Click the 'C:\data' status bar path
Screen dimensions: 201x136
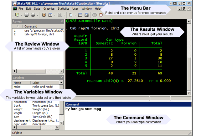(17, 133)
